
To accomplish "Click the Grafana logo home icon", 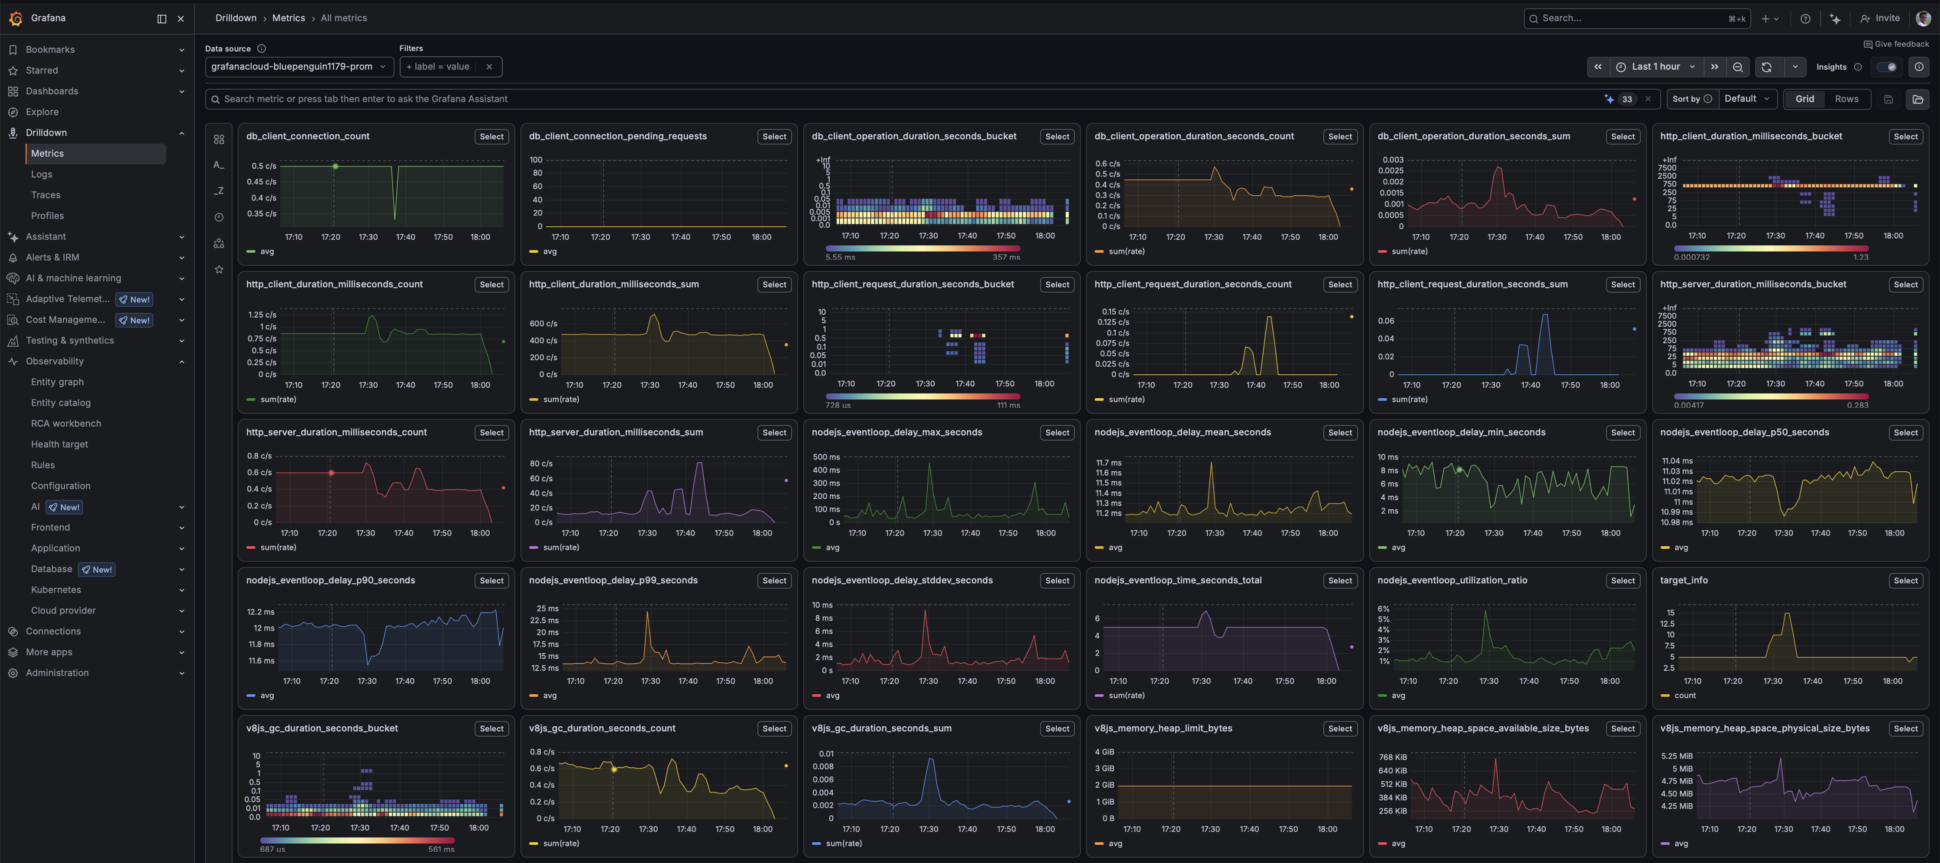I will [16, 18].
